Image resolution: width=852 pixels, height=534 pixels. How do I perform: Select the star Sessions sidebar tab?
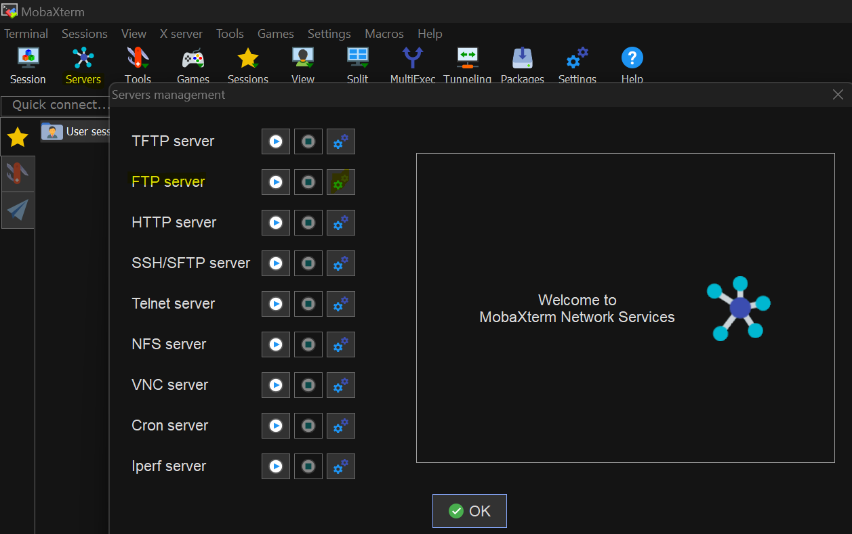coord(18,137)
